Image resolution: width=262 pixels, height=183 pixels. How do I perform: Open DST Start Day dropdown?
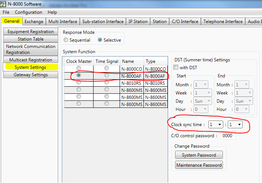202,101
